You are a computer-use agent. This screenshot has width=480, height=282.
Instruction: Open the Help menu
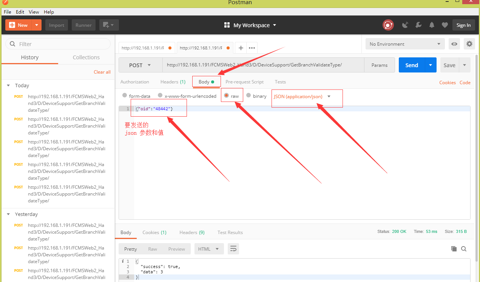click(x=49, y=12)
